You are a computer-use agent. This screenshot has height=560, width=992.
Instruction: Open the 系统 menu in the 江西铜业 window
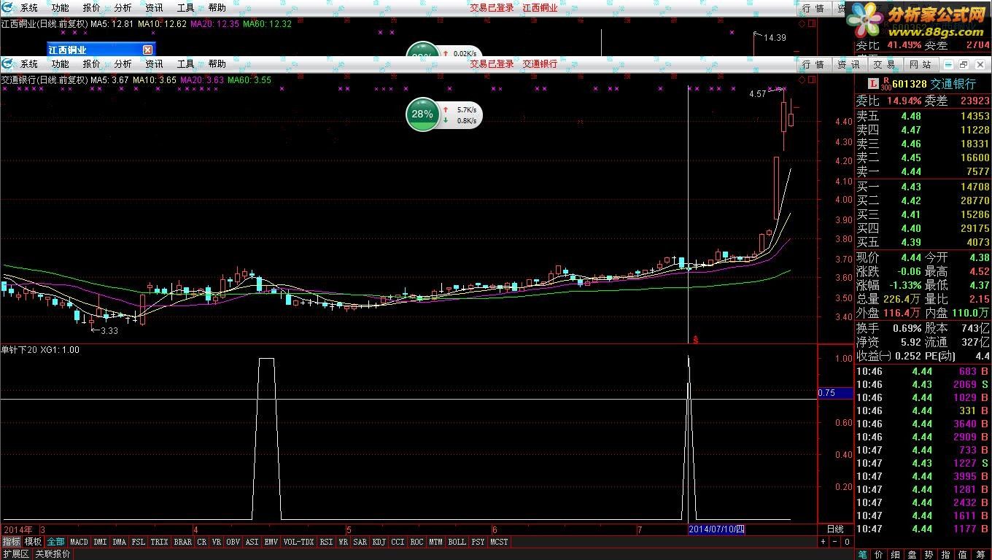pyautogui.click(x=29, y=8)
